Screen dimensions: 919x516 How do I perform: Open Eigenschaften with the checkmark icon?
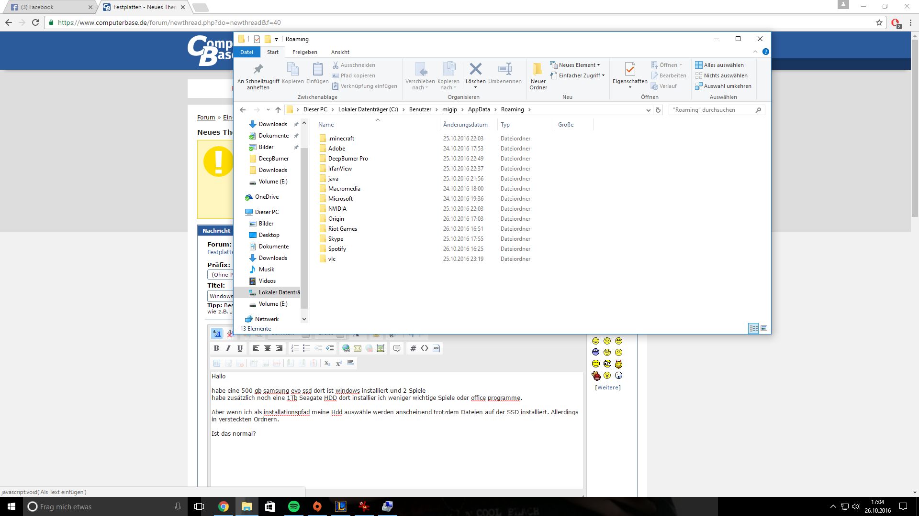(630, 69)
